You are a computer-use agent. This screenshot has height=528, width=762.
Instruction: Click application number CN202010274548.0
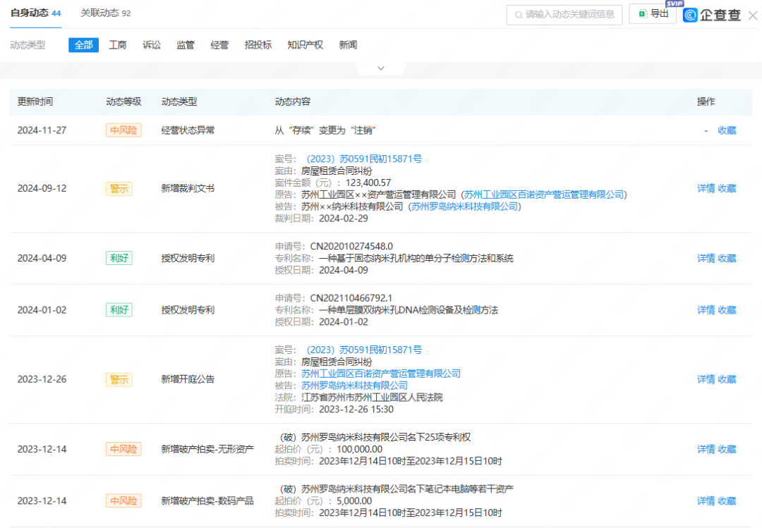coord(351,246)
